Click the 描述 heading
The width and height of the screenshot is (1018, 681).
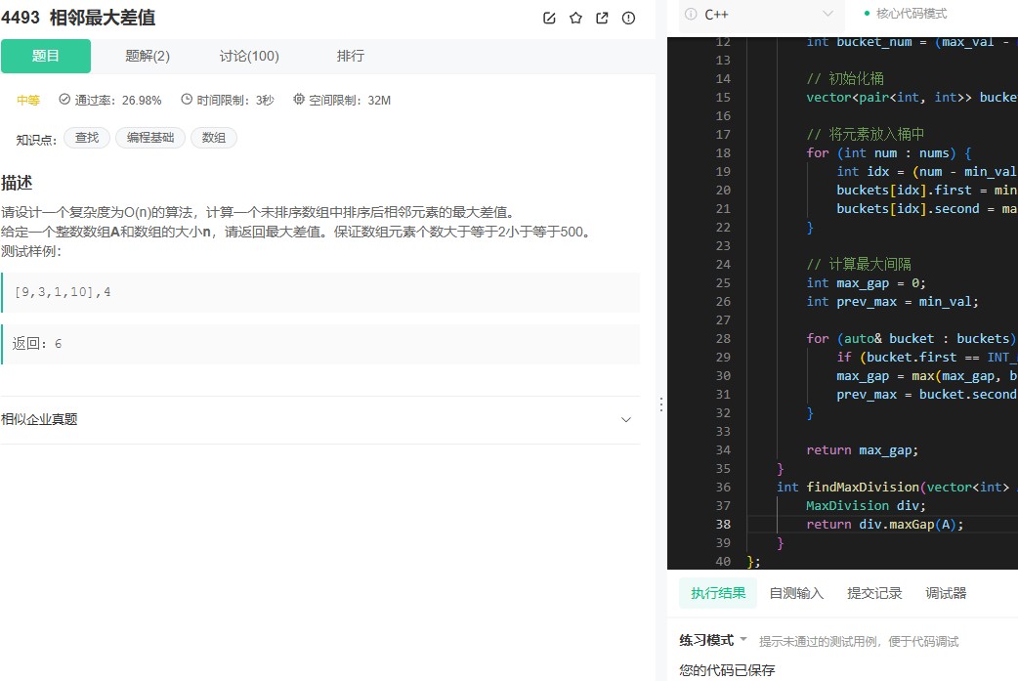[17, 183]
